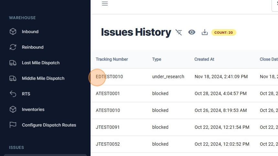The image size is (278, 156).
Task: Sort by Created At column header
Action: (204, 59)
